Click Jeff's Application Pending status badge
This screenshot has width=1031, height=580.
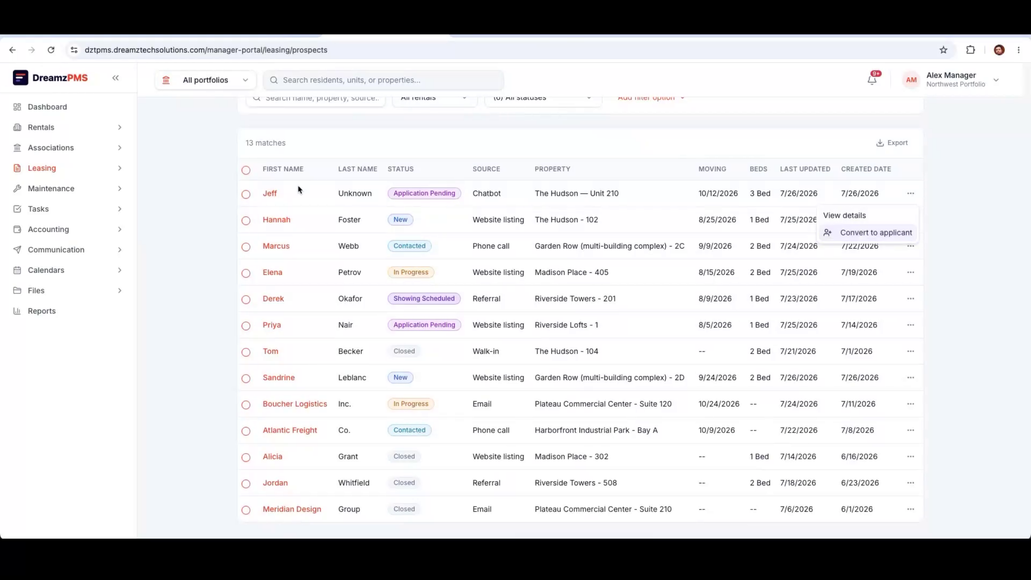click(x=424, y=193)
